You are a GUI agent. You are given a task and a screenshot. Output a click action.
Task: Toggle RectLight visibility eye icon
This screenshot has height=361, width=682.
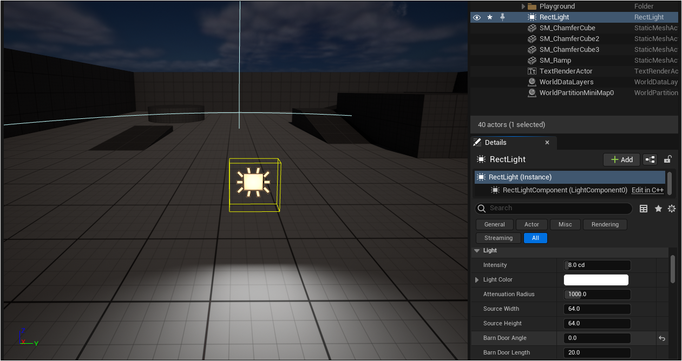(x=477, y=17)
